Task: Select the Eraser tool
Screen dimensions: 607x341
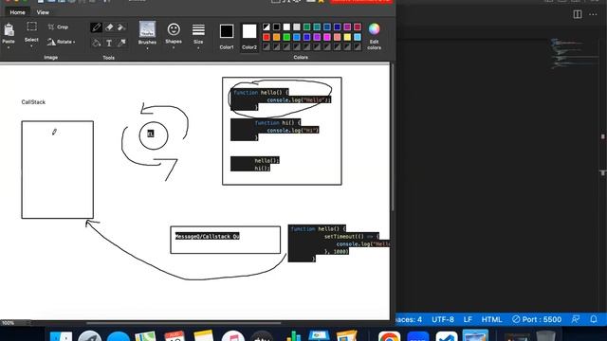Action: point(109,27)
